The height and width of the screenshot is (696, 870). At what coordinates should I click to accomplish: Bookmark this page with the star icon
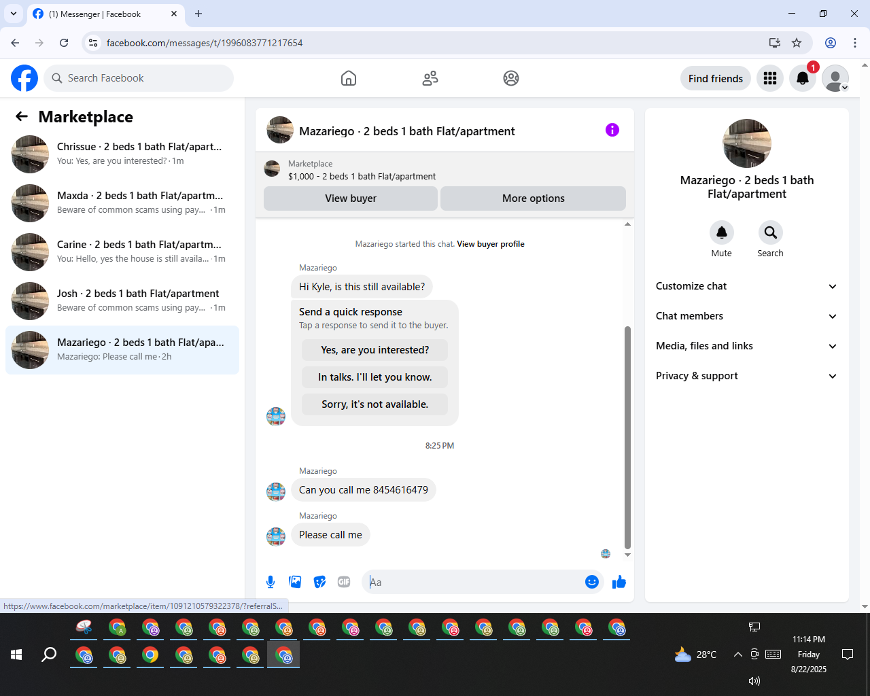tap(797, 43)
